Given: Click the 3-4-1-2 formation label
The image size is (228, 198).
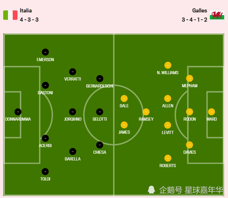Looking at the screenshot, I should coord(194,20).
